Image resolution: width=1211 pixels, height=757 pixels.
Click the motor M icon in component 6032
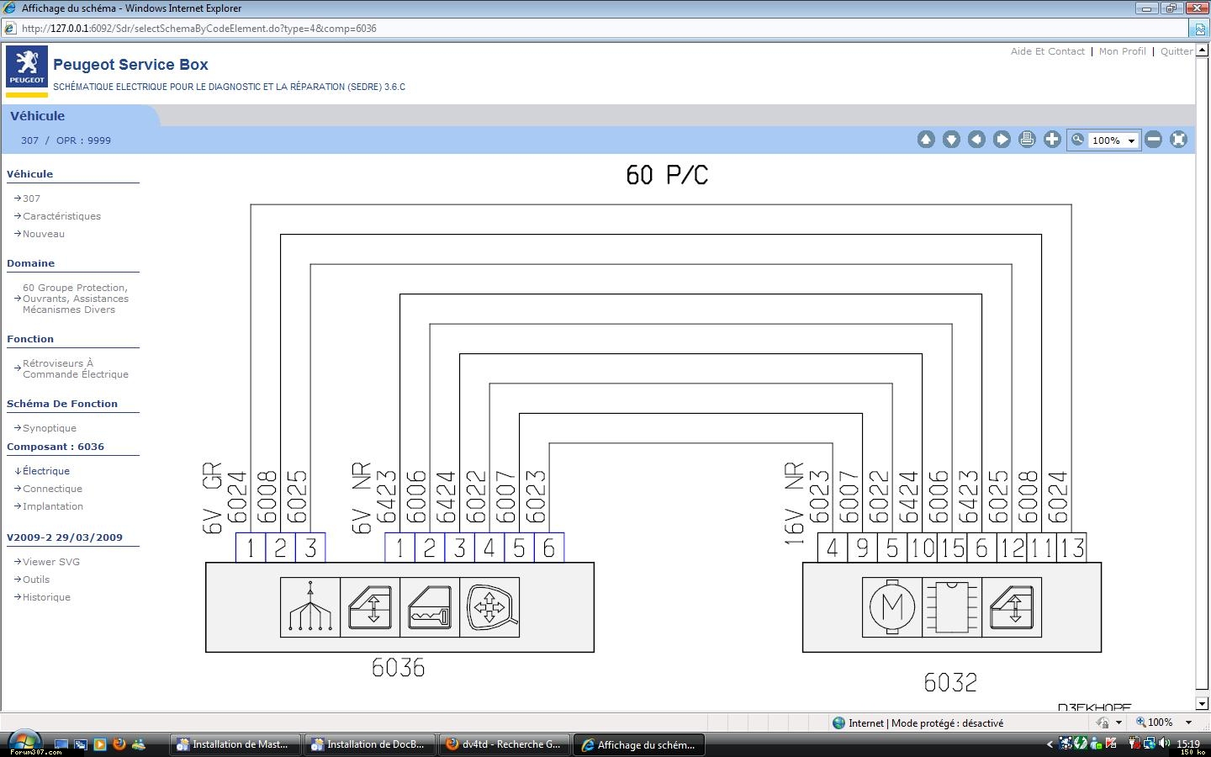tap(892, 607)
